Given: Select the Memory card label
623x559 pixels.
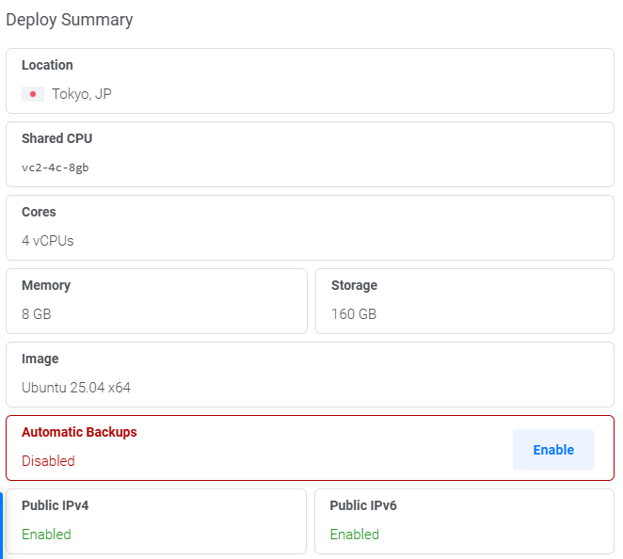Looking at the screenshot, I should pos(46,285).
